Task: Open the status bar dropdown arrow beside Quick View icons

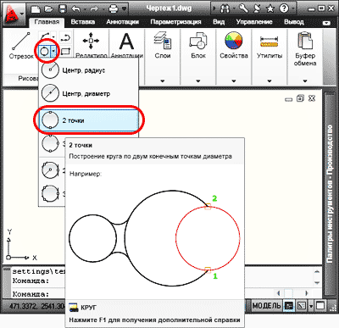Action: pyautogui.click(x=311, y=306)
